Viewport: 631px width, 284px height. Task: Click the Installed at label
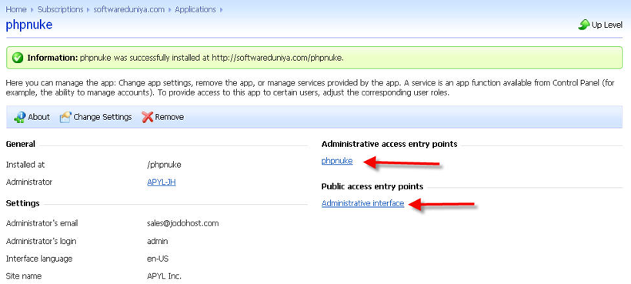point(25,165)
